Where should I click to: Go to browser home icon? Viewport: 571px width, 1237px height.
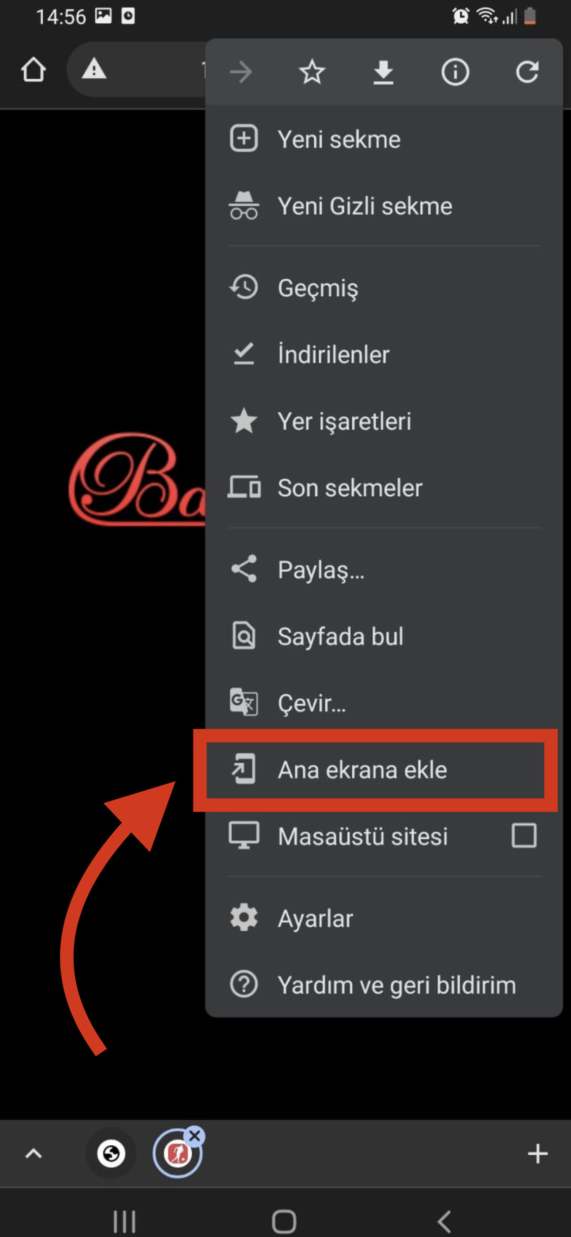tap(33, 70)
